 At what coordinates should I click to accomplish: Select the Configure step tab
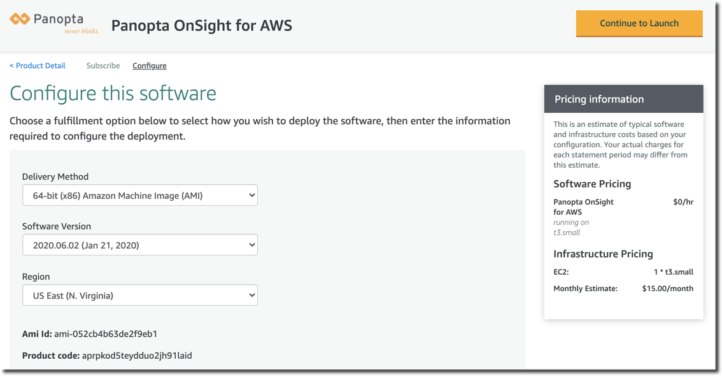(x=150, y=66)
